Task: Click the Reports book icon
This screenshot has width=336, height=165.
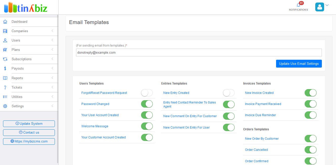Action: 5,78
